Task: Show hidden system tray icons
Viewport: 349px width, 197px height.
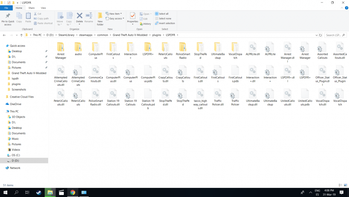Action: [310, 192]
